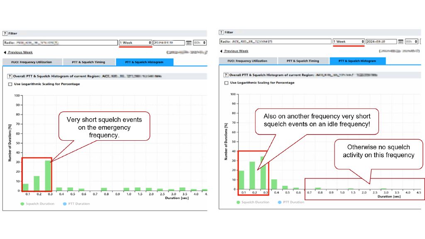
Task: Click the Radio input field in left panel
Action: [x=60, y=43]
